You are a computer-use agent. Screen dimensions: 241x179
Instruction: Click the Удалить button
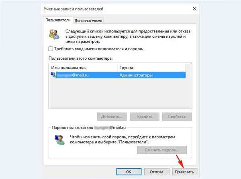tap(145, 117)
